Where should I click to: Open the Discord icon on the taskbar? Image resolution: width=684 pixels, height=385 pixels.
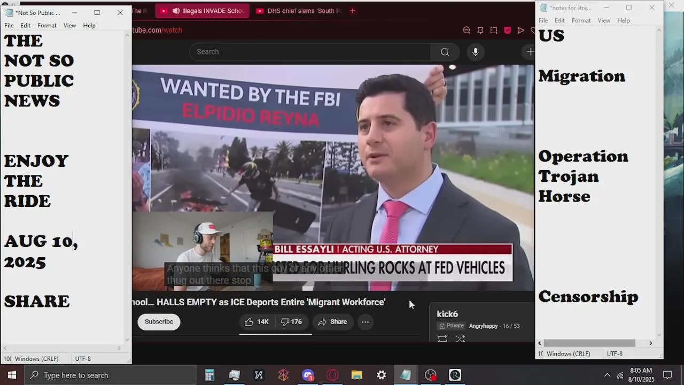(308, 375)
